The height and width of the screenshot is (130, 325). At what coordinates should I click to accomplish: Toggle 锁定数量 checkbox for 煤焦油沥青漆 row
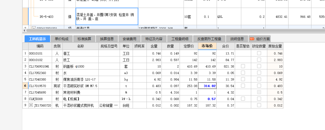pos(259,79)
